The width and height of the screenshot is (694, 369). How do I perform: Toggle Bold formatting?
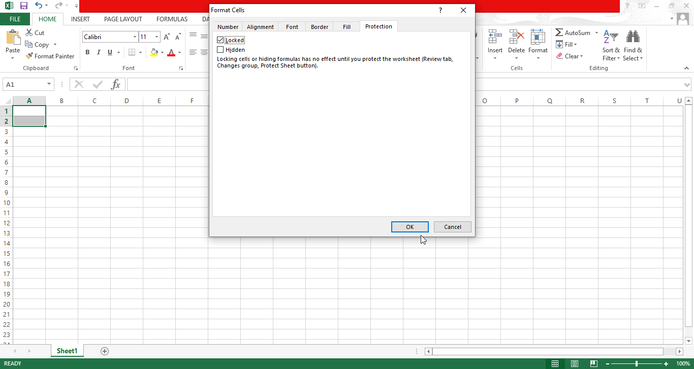(x=87, y=52)
